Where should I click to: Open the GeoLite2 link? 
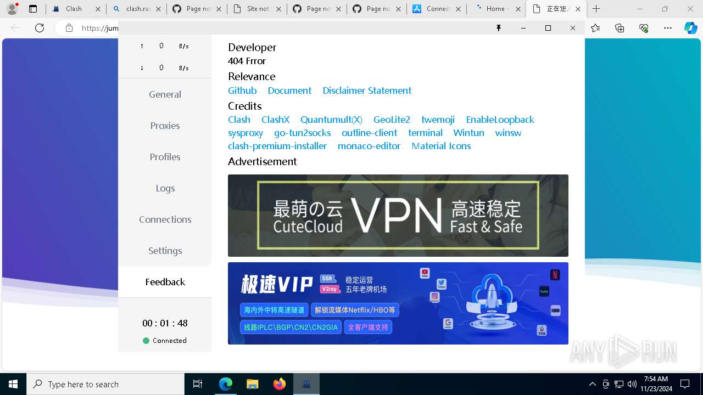392,120
